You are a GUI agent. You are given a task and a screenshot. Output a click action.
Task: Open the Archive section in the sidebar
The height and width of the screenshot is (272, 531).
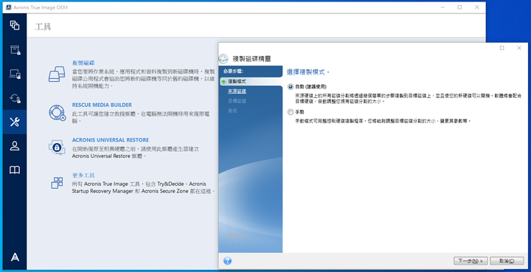[15, 49]
